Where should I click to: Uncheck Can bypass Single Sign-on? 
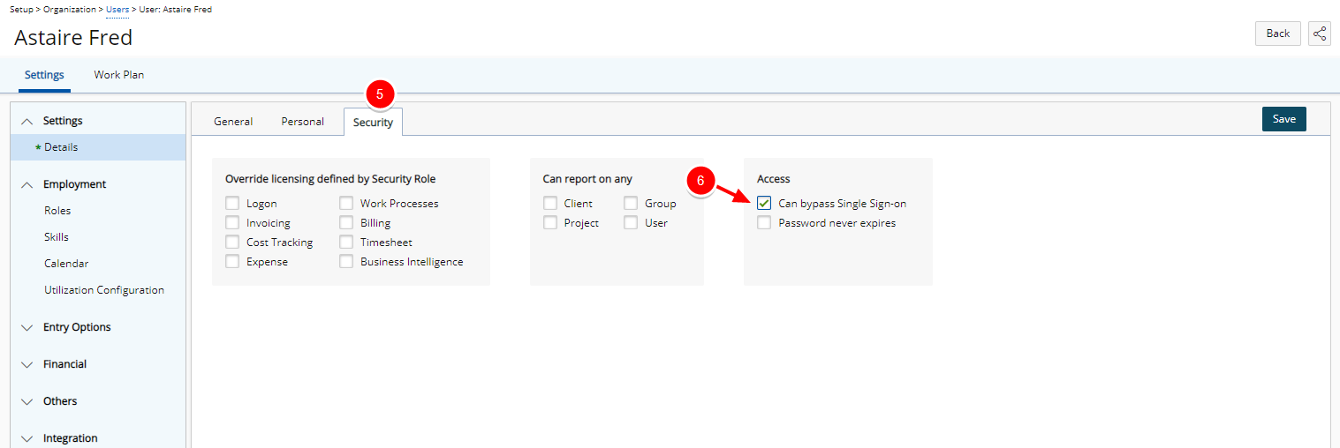click(x=764, y=204)
